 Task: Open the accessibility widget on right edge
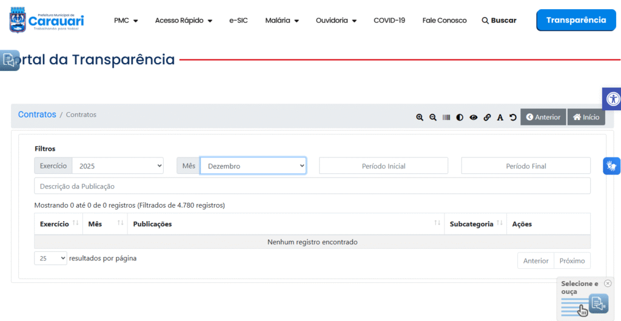(x=613, y=99)
